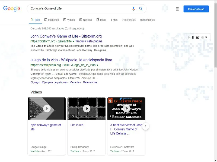Click Traducir esta página
The image size is (217, 162).
(89, 41)
